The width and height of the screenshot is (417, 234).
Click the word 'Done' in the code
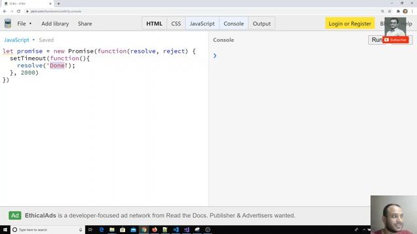coord(57,66)
